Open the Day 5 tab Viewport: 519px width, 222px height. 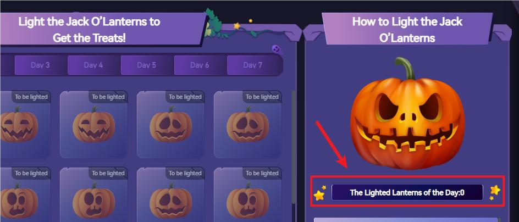coord(147,65)
